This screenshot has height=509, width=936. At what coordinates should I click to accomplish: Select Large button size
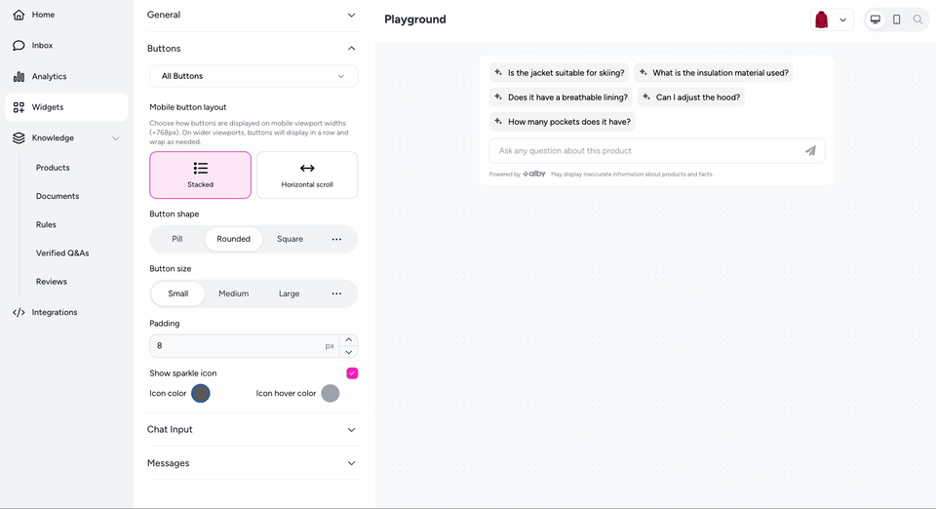pos(289,294)
